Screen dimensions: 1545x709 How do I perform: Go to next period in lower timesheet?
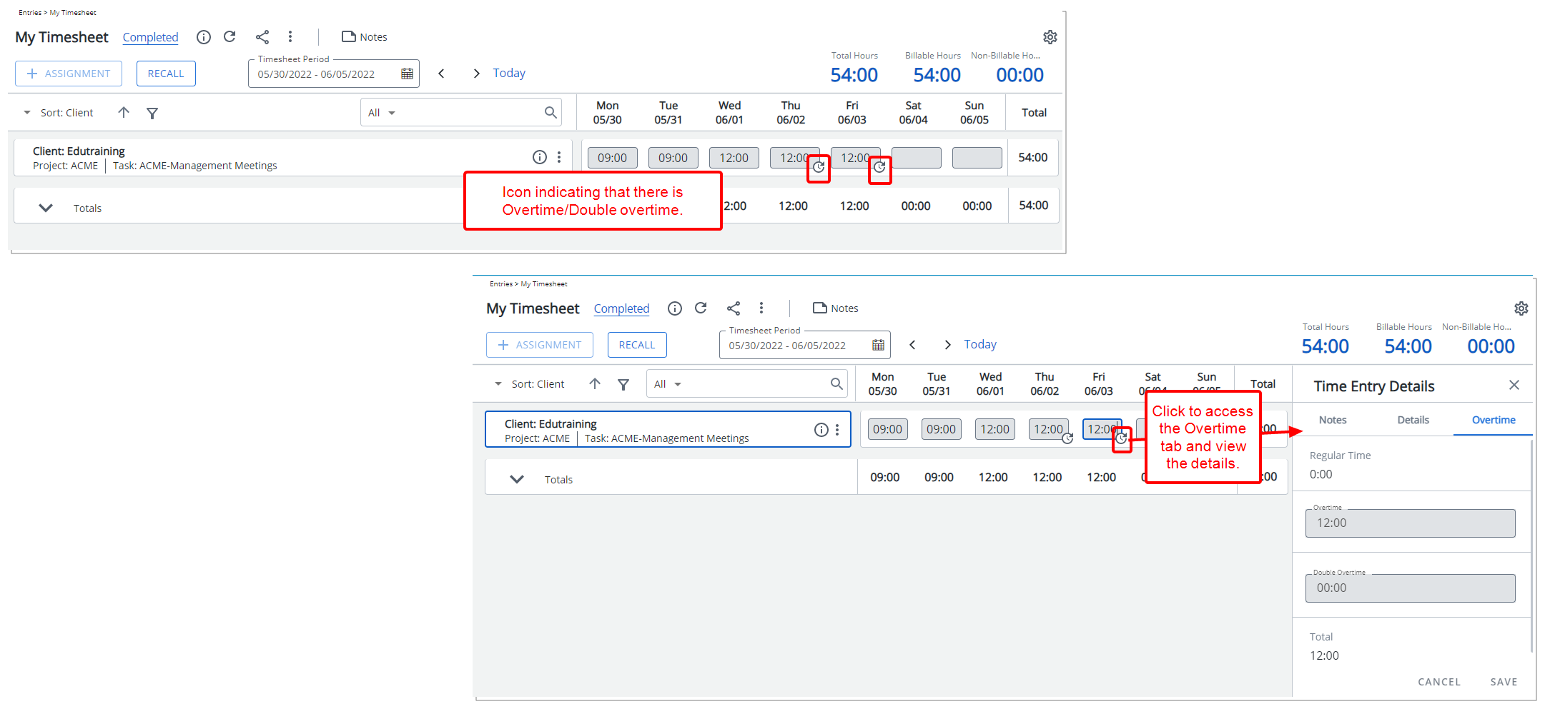948,345
